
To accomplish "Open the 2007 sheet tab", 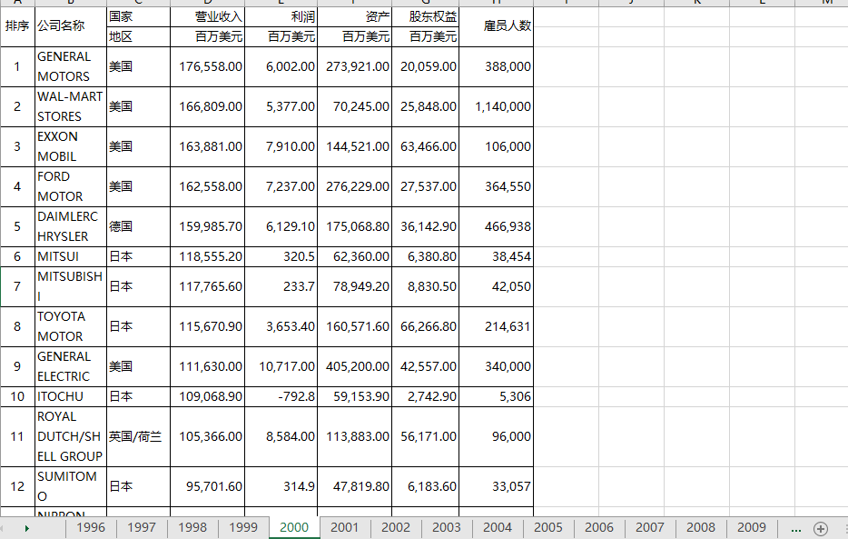I will point(650,527).
